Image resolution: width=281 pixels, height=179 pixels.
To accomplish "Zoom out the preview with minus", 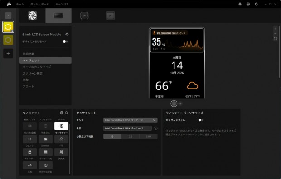I will tap(275, 34).
